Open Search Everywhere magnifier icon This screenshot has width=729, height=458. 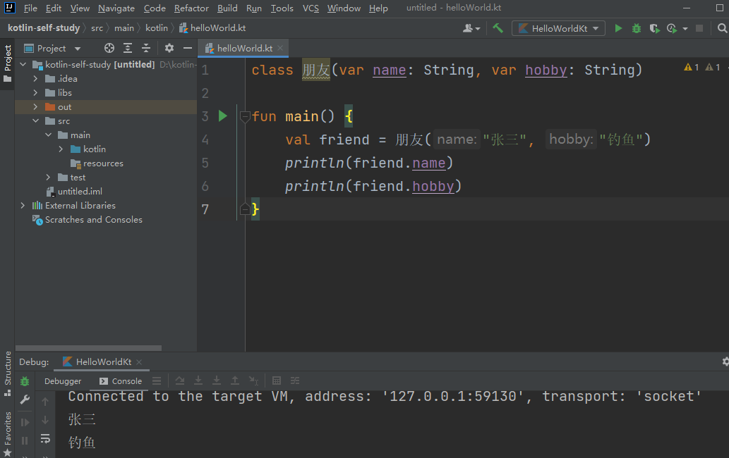click(721, 28)
